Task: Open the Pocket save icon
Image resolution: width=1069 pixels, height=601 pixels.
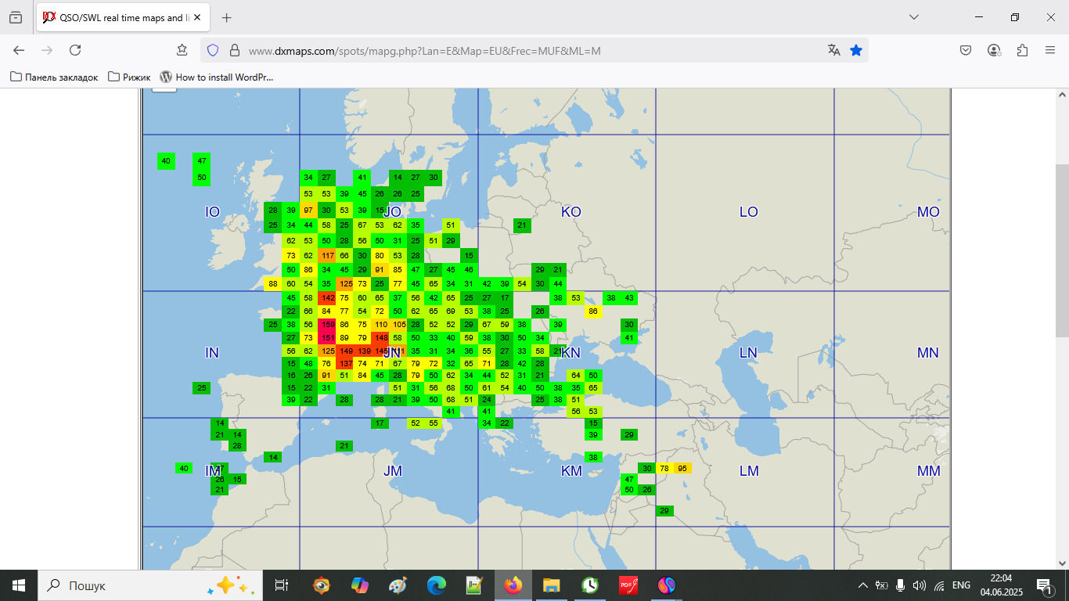Action: (966, 50)
